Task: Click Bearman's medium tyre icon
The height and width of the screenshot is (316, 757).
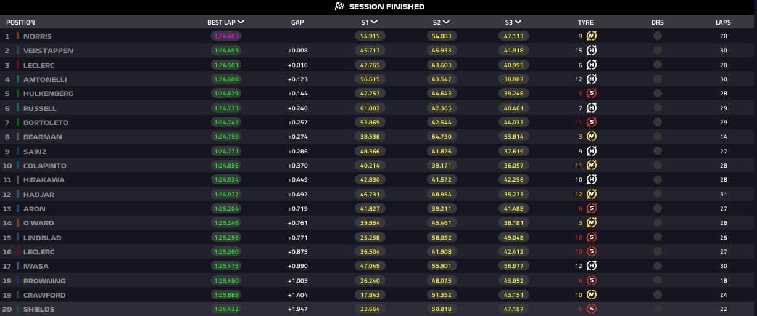Action: pyautogui.click(x=591, y=137)
